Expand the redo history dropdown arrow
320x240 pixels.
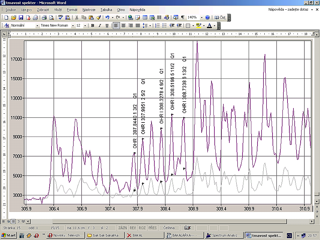[x=123, y=18]
